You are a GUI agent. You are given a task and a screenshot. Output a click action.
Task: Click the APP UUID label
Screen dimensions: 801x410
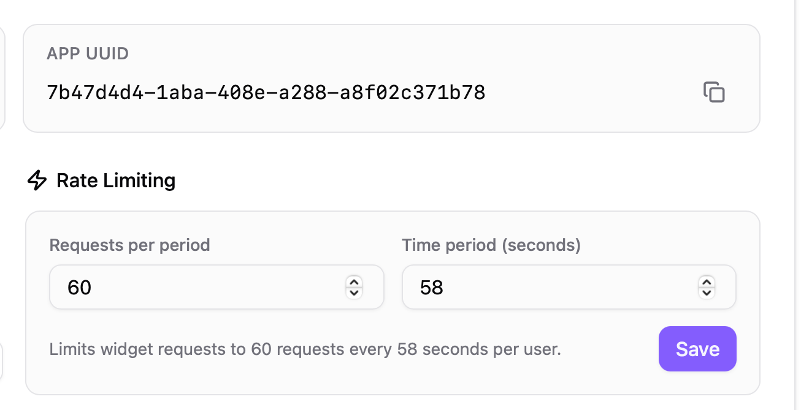[88, 54]
